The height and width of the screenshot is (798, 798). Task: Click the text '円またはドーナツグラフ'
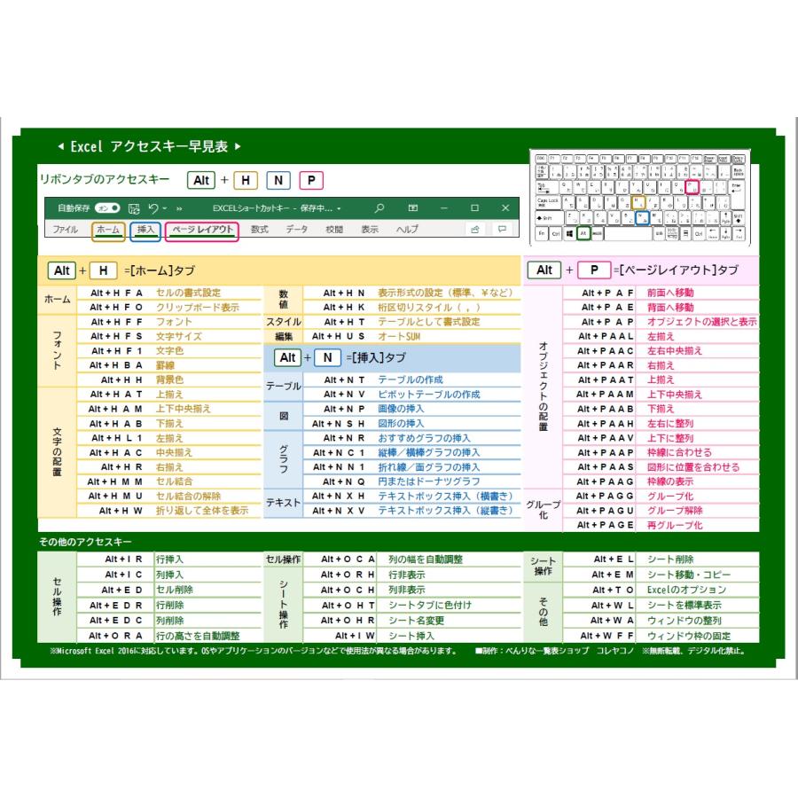[x=429, y=481]
